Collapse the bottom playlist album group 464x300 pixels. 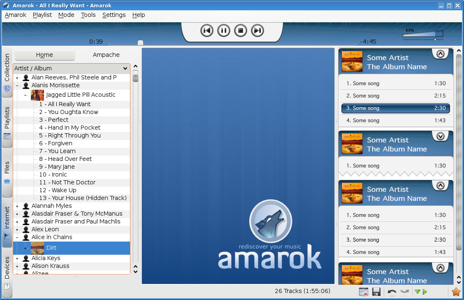coord(440,268)
